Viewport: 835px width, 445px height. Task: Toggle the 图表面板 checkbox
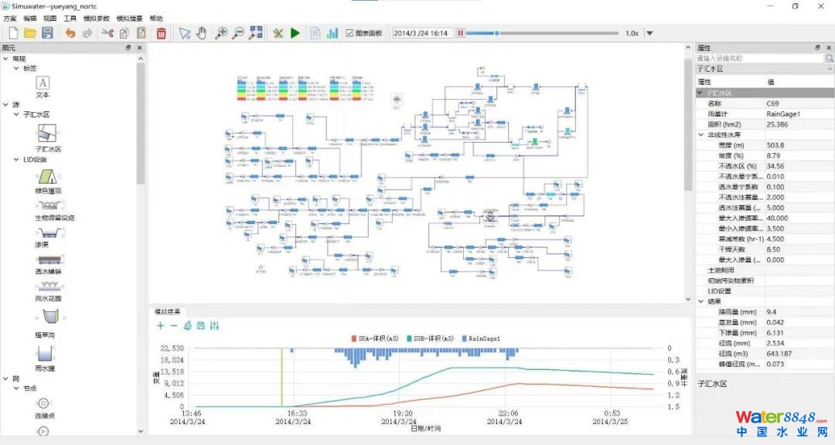click(x=350, y=33)
